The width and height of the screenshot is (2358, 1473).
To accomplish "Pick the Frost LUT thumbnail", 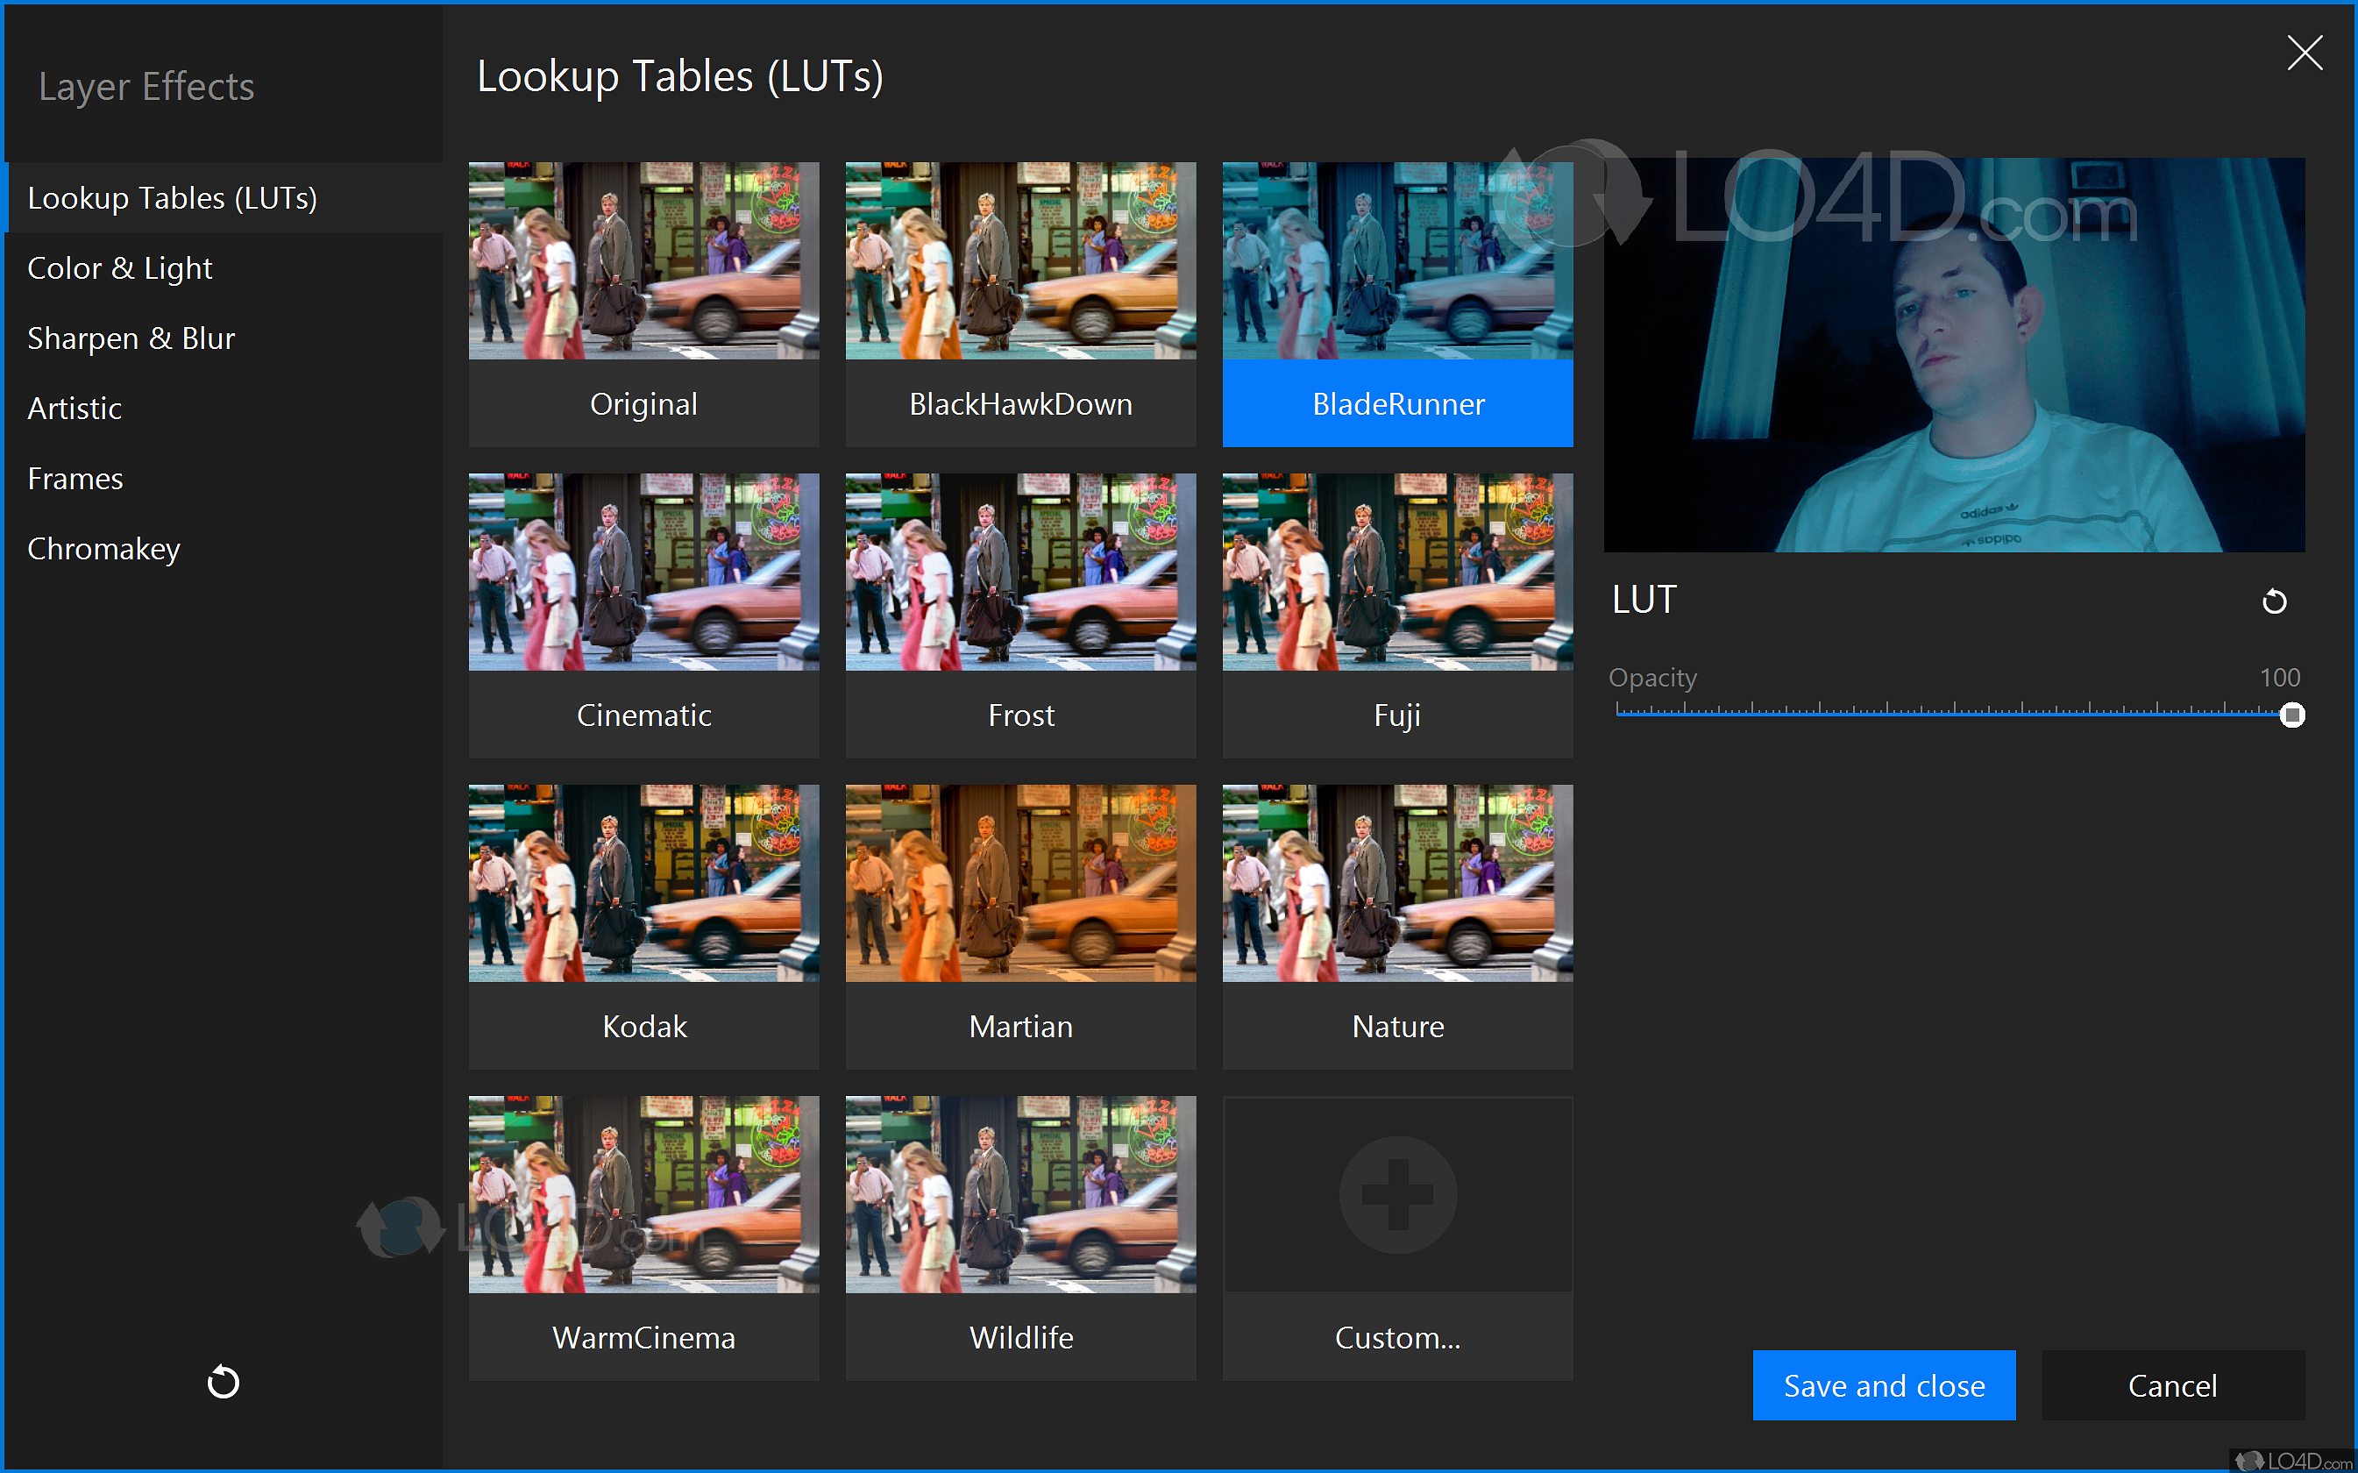I will pos(1019,573).
